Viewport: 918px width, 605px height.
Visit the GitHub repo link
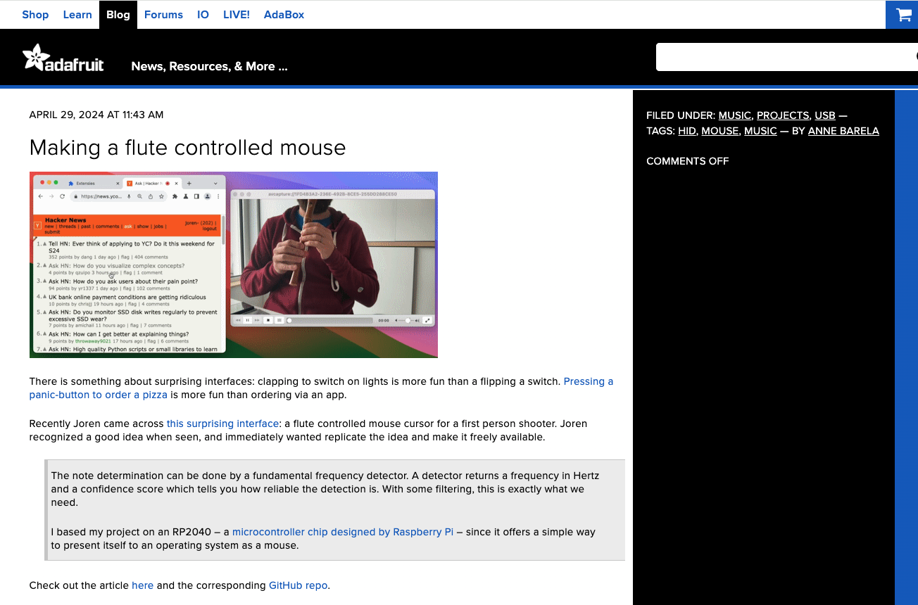(298, 585)
